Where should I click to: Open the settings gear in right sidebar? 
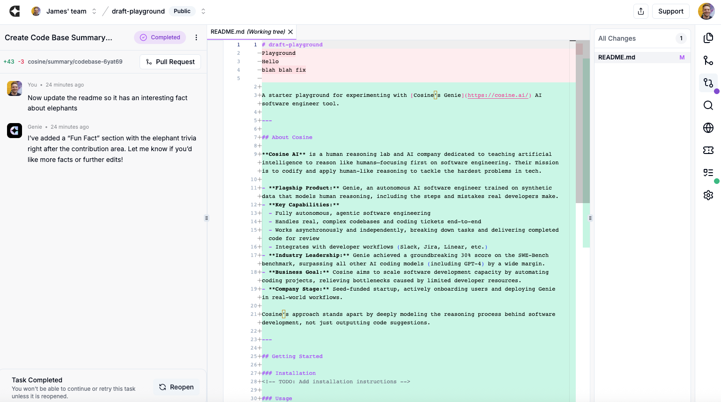(x=708, y=195)
